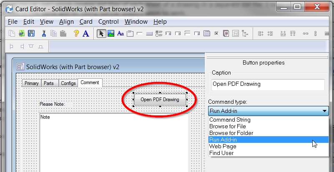Screen dimensions: 334x172
Task: Click the lower toolbar's top-edge anchor icon
Action: coord(31,46)
